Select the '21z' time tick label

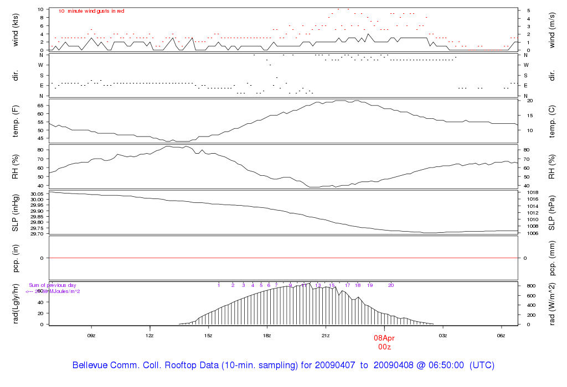pyautogui.click(x=326, y=336)
